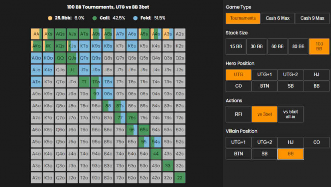Open the RFI action chart
Screen dimensions: 331x187
(239, 114)
